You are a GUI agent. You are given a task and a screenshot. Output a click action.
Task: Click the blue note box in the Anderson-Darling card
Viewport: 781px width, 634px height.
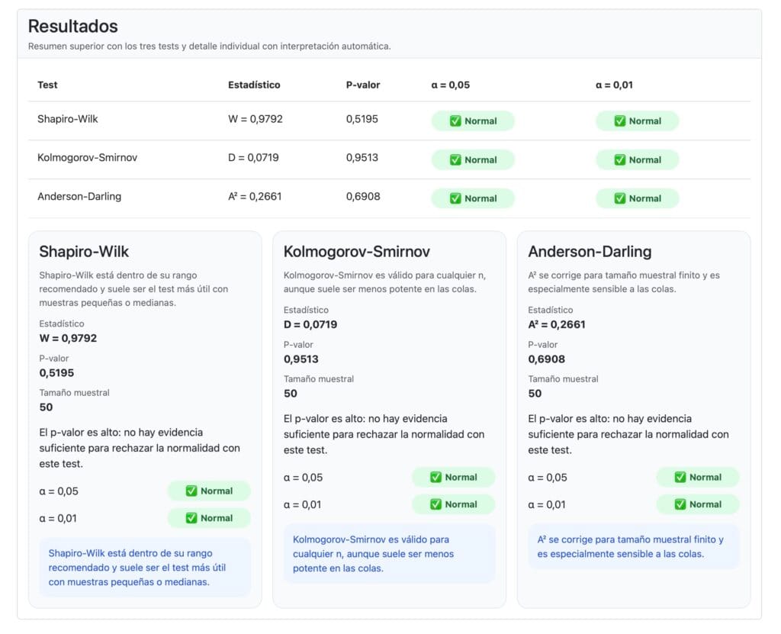click(x=634, y=547)
